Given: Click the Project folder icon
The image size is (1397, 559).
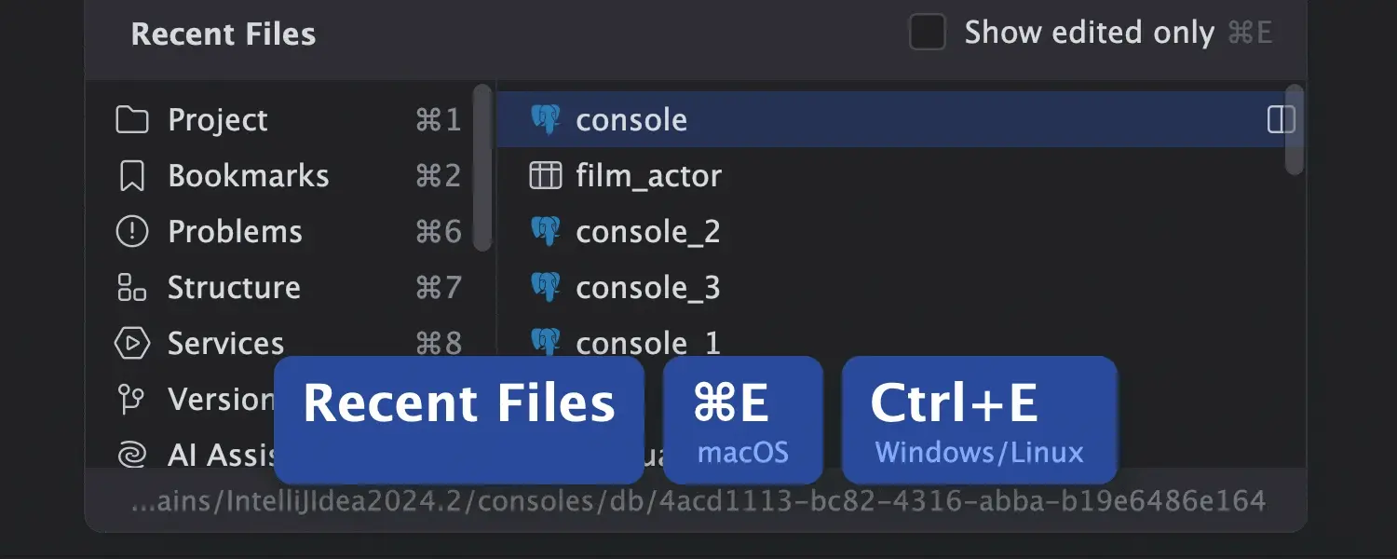Looking at the screenshot, I should click(x=131, y=119).
